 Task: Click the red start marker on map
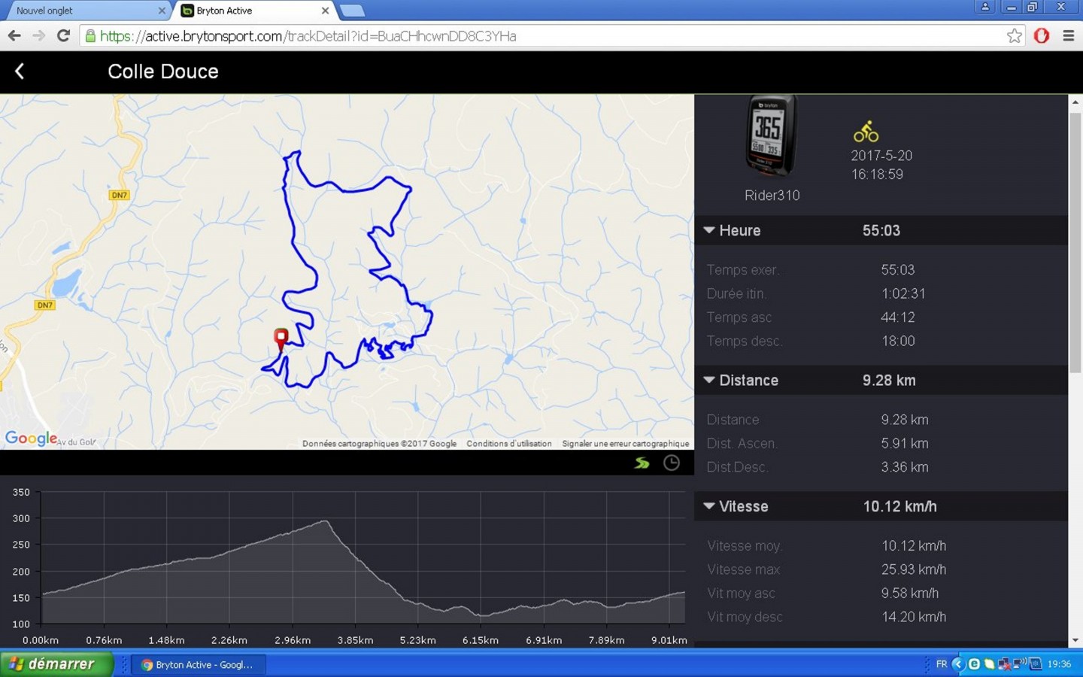(281, 338)
